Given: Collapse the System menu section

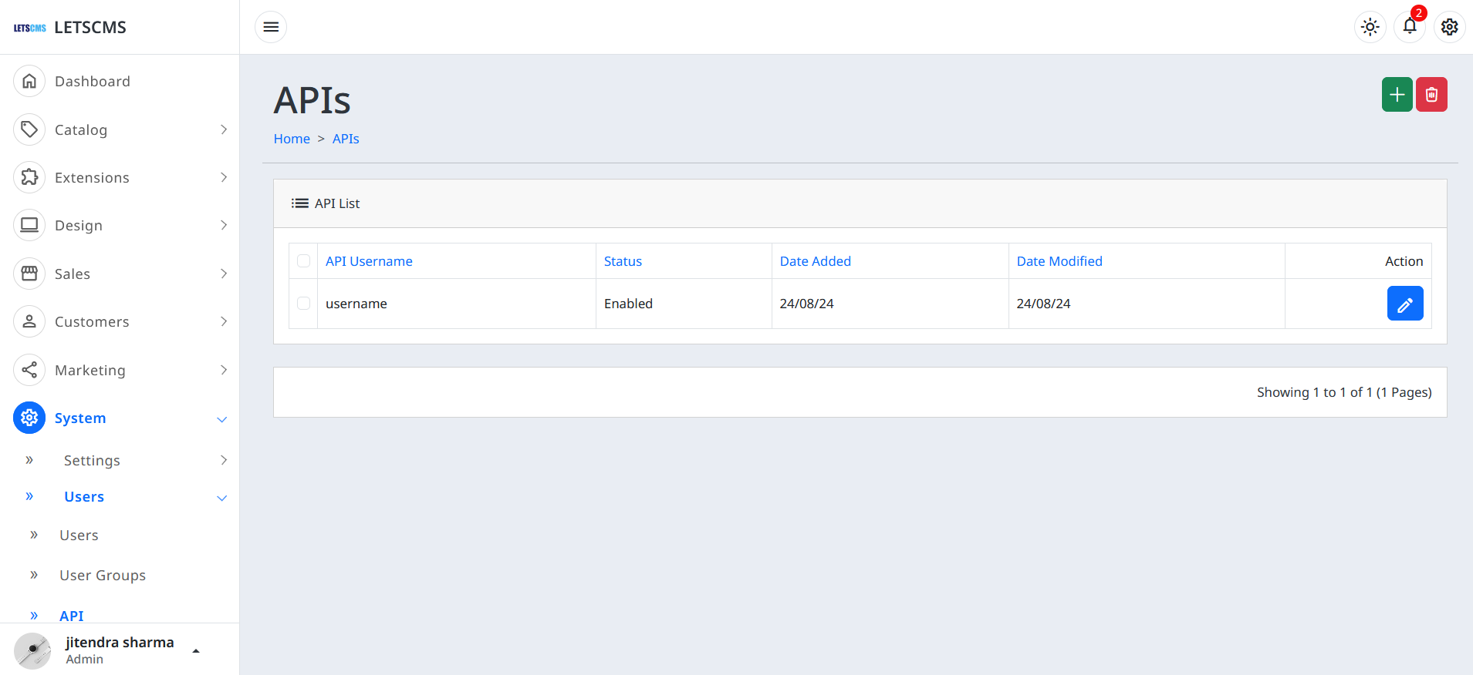Looking at the screenshot, I should click(x=221, y=419).
